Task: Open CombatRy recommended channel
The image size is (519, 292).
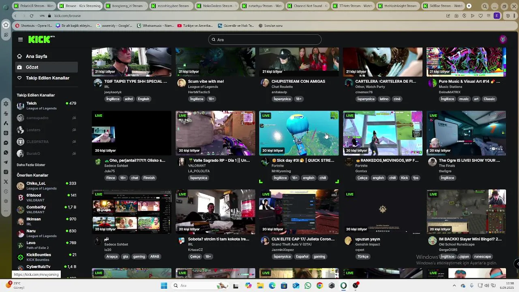Action: (46, 209)
